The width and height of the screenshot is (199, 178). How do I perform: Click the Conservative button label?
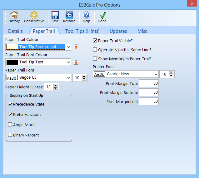point(34,21)
